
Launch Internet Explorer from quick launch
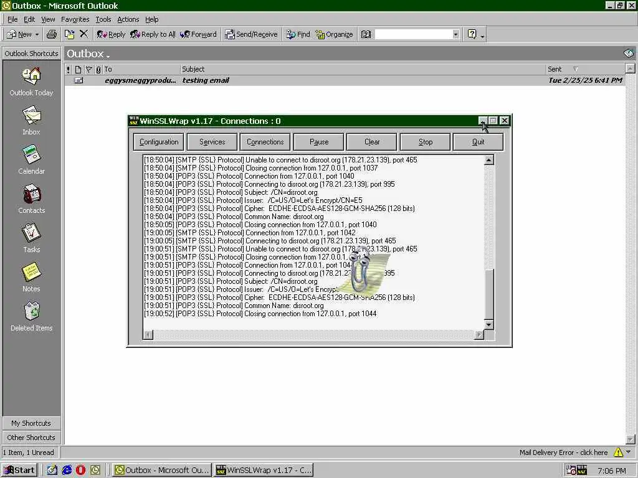[66, 470]
